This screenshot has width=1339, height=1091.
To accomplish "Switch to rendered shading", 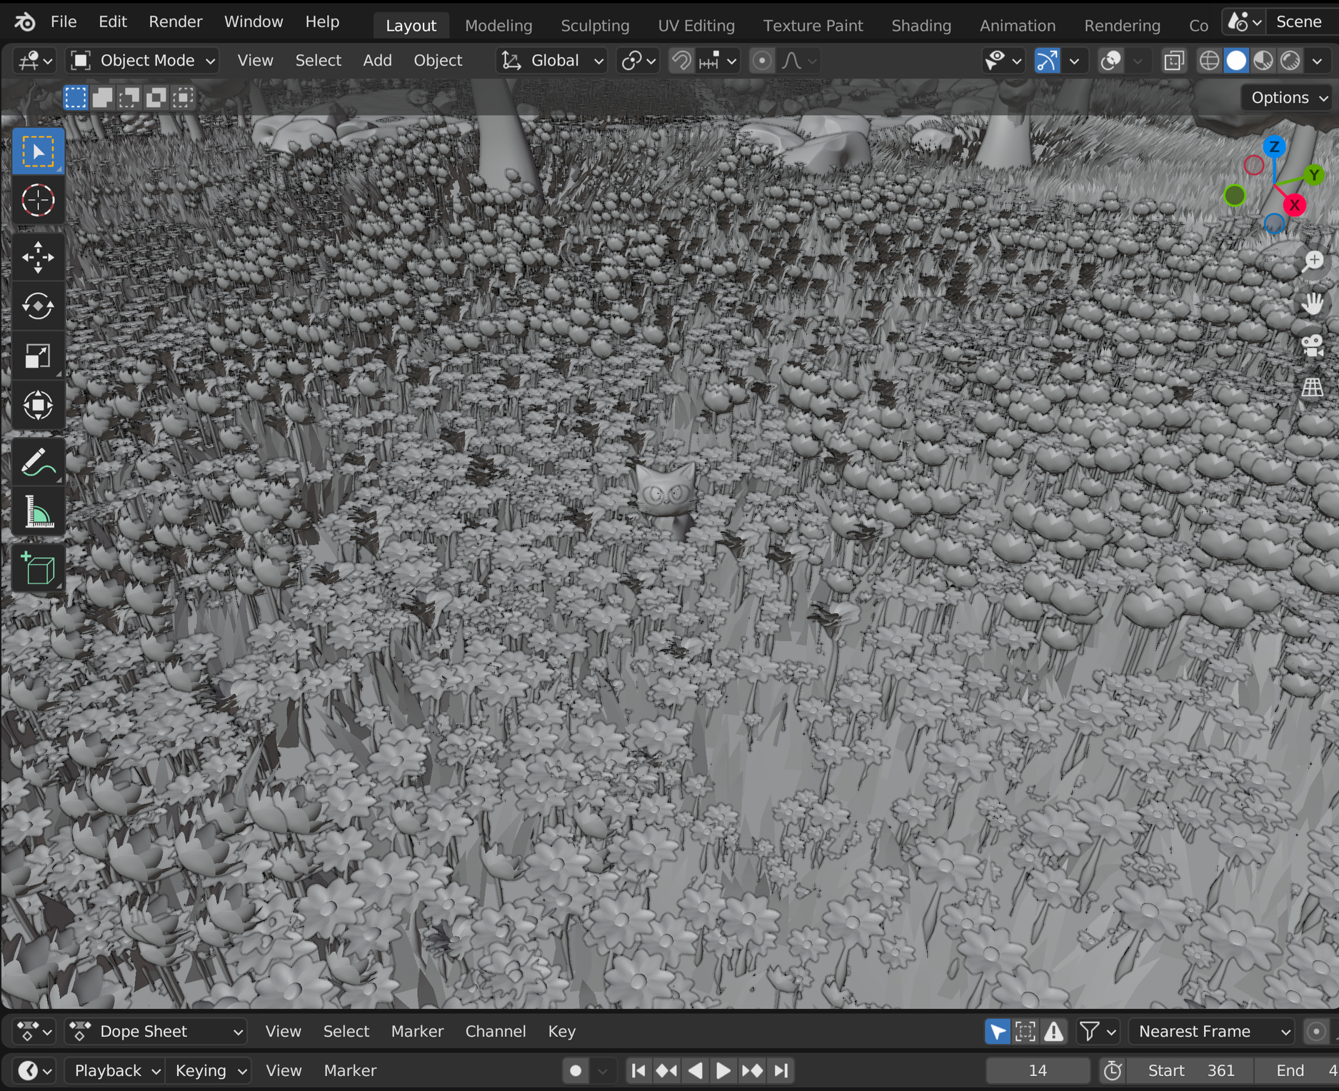I will pos(1290,61).
